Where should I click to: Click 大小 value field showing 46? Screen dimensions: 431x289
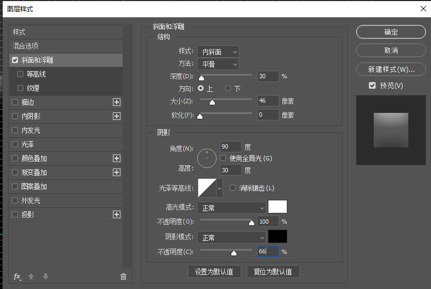click(x=268, y=100)
